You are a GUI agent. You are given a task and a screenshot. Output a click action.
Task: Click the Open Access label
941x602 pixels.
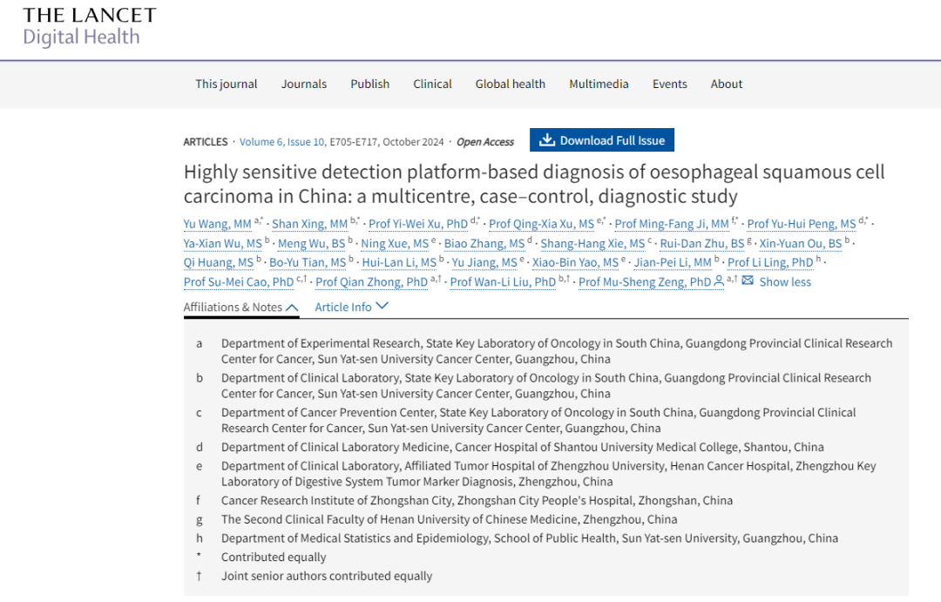tap(485, 142)
